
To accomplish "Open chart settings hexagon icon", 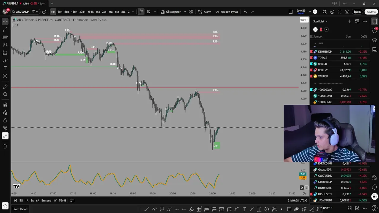I will [x=332, y=12].
